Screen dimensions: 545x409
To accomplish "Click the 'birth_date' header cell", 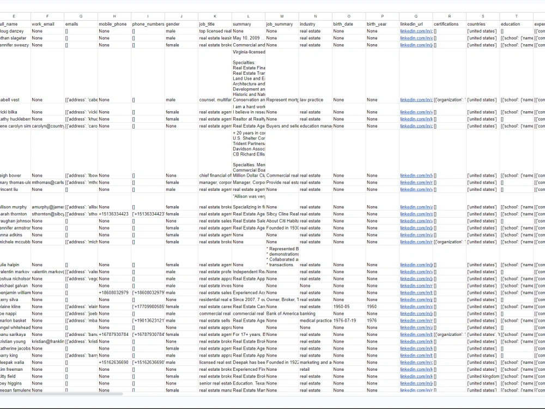I will click(349, 24).
